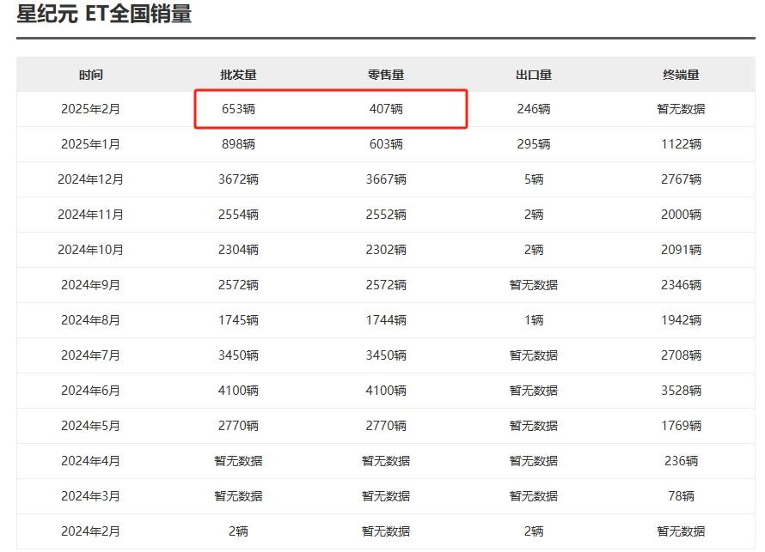Viewport: 765px width, 552px height.
Task: Click terminal value 2767辆
Action: click(x=681, y=179)
